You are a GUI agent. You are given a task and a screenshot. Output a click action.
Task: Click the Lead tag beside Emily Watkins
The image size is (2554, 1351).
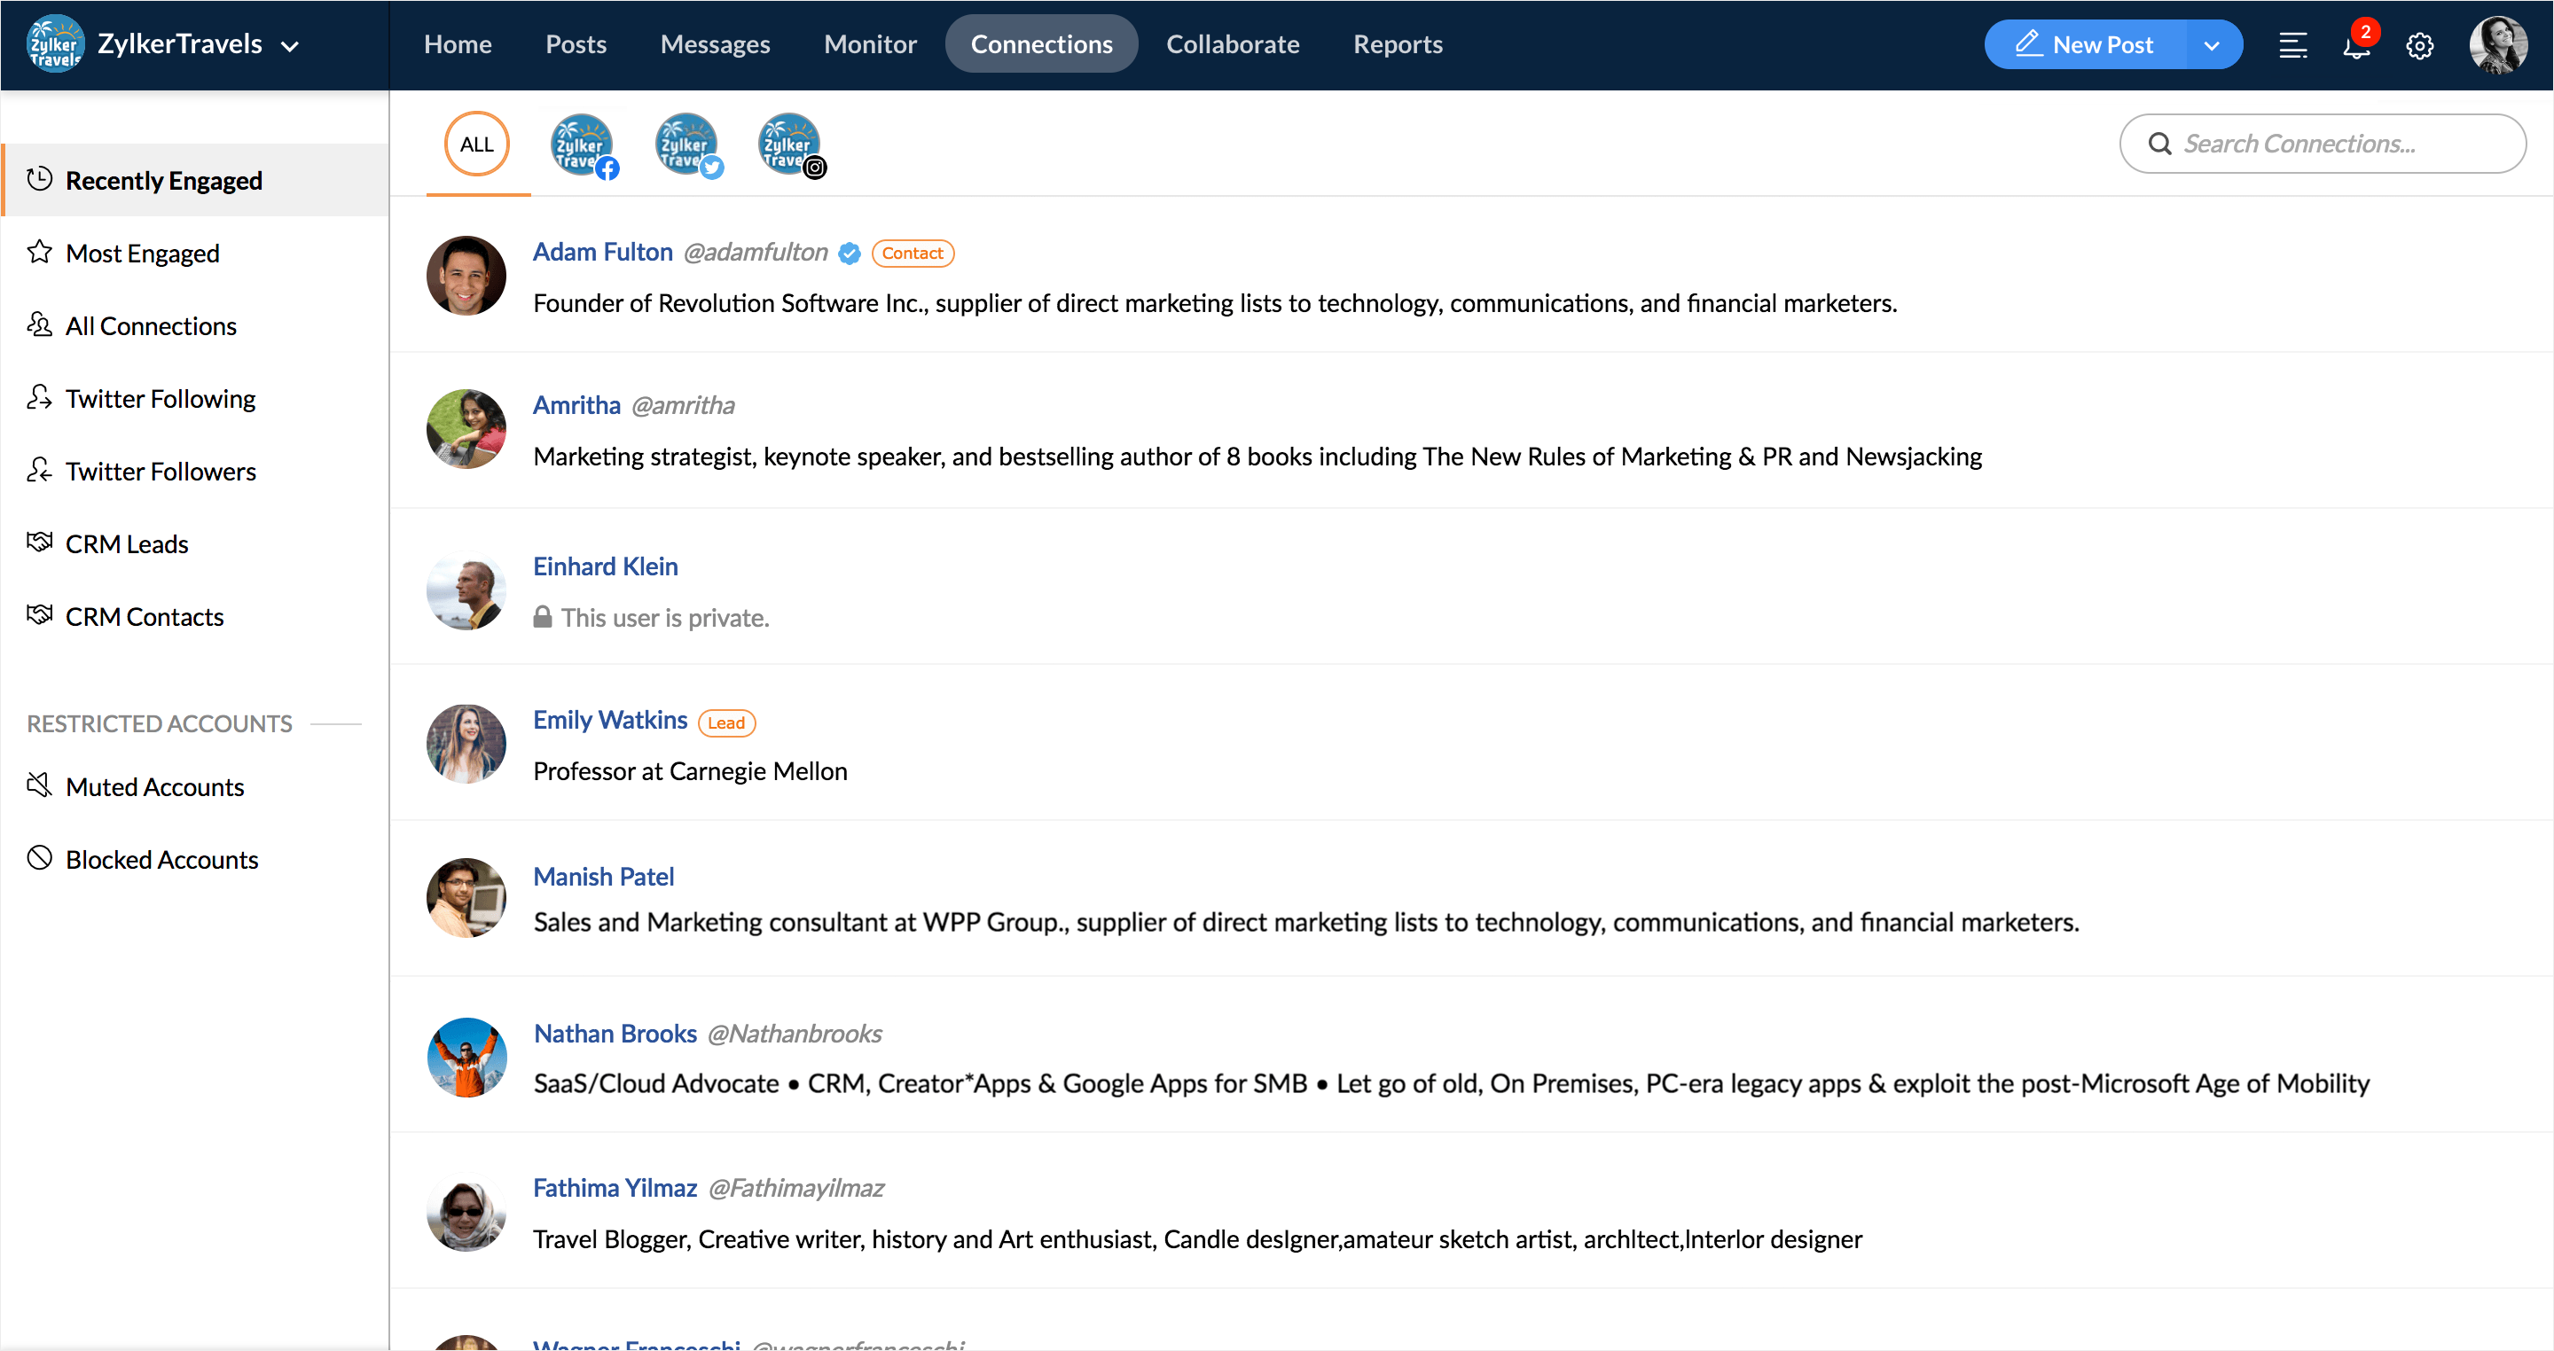(725, 722)
